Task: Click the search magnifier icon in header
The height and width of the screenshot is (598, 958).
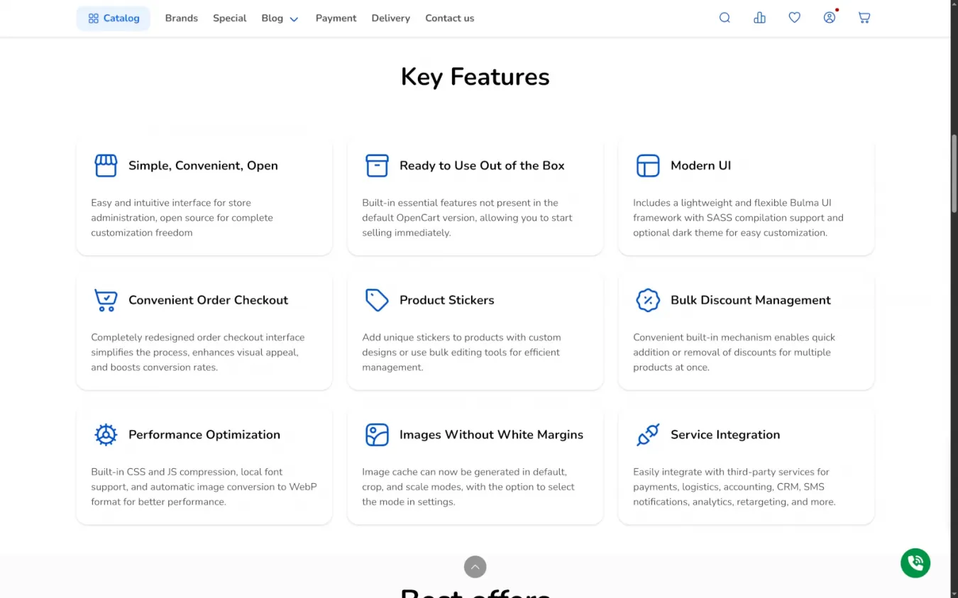Action: click(725, 18)
